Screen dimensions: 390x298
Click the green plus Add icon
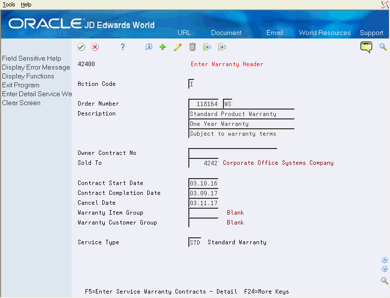click(163, 47)
